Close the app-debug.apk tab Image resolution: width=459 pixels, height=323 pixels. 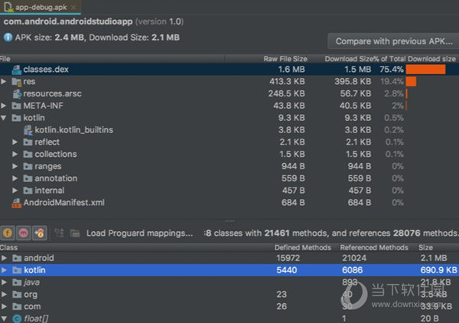(73, 8)
